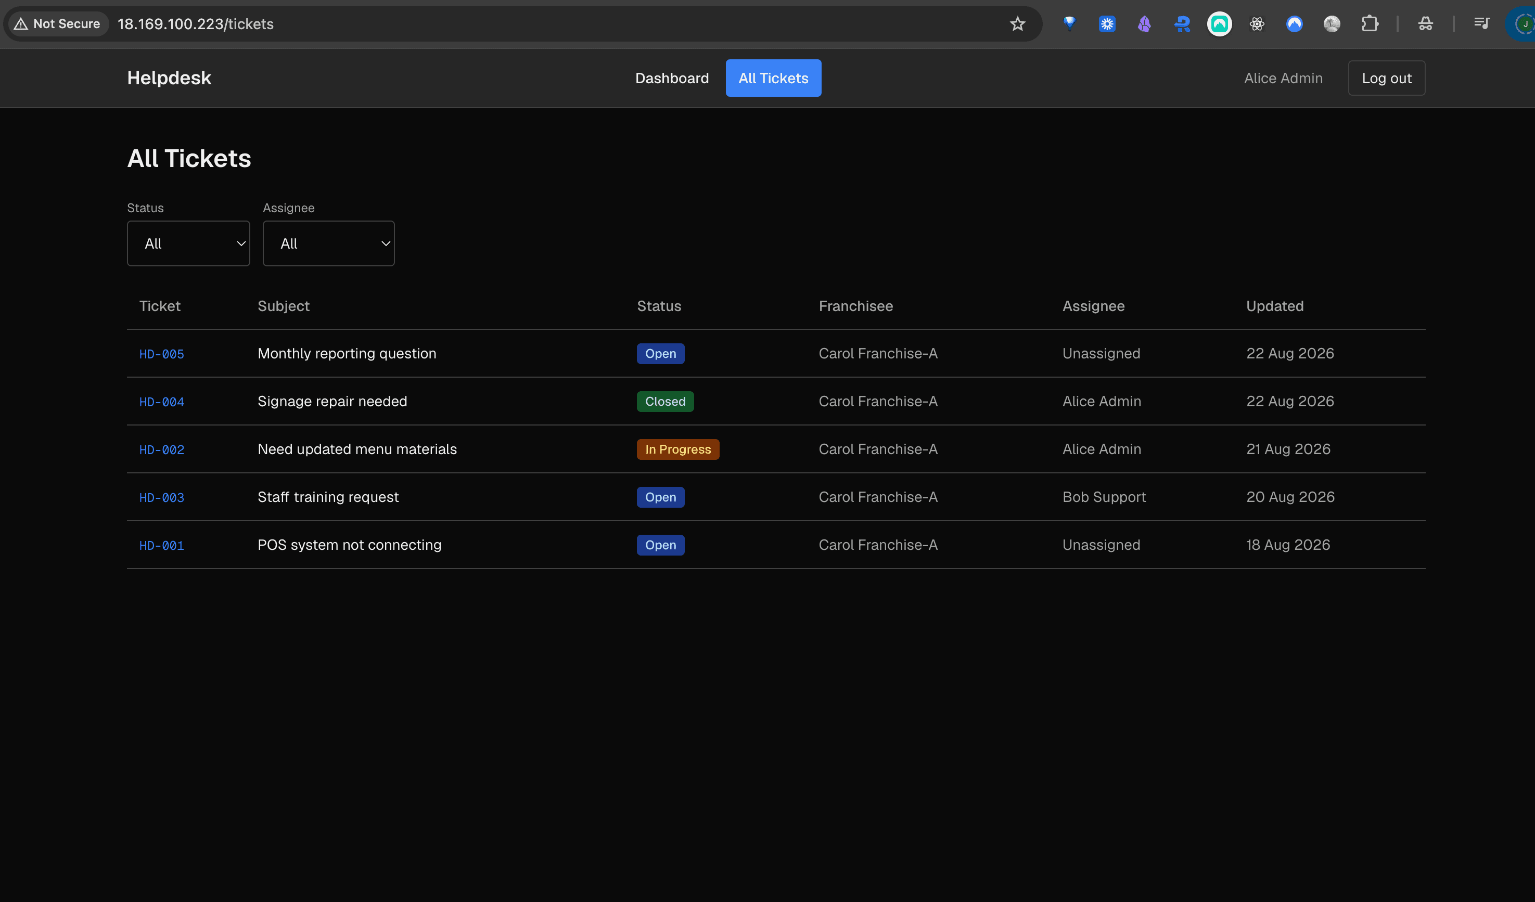1535x902 pixels.
Task: Open the teal mountain extension icon
Action: (1219, 24)
